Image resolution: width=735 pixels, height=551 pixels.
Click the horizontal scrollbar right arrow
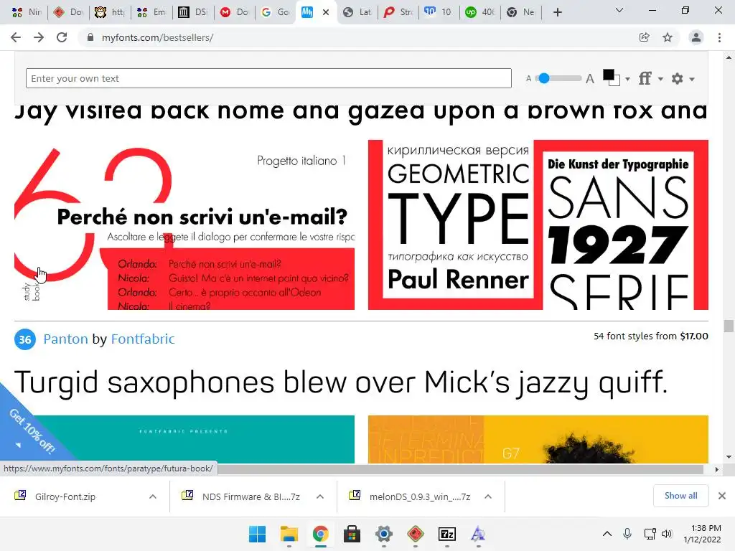(716, 469)
